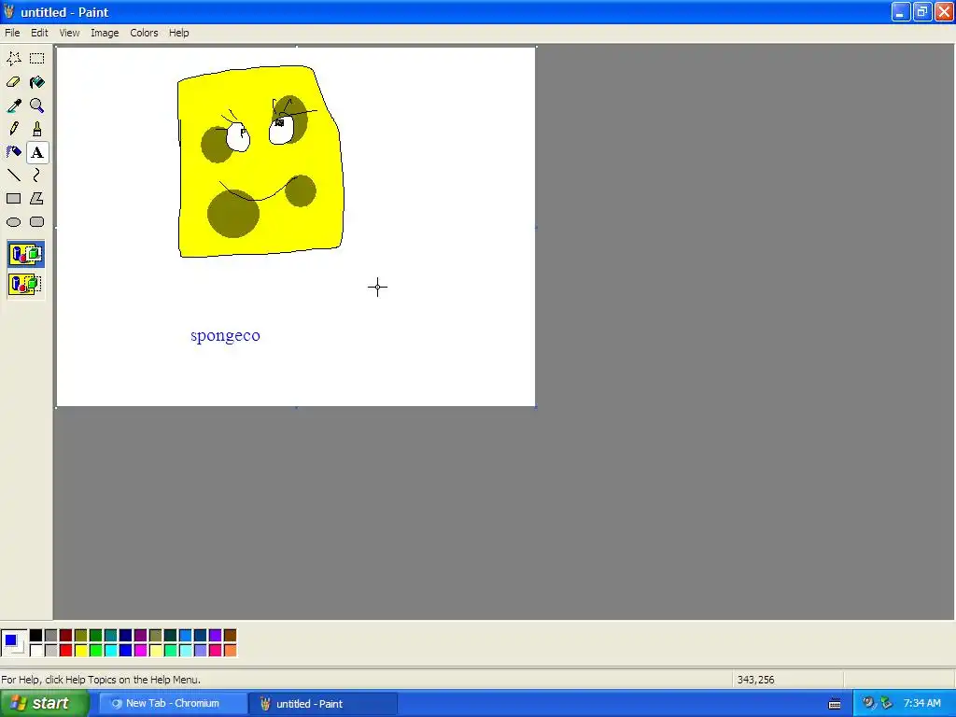
Task: Click the bottom-center canvas resize handle
Action: [x=296, y=407]
